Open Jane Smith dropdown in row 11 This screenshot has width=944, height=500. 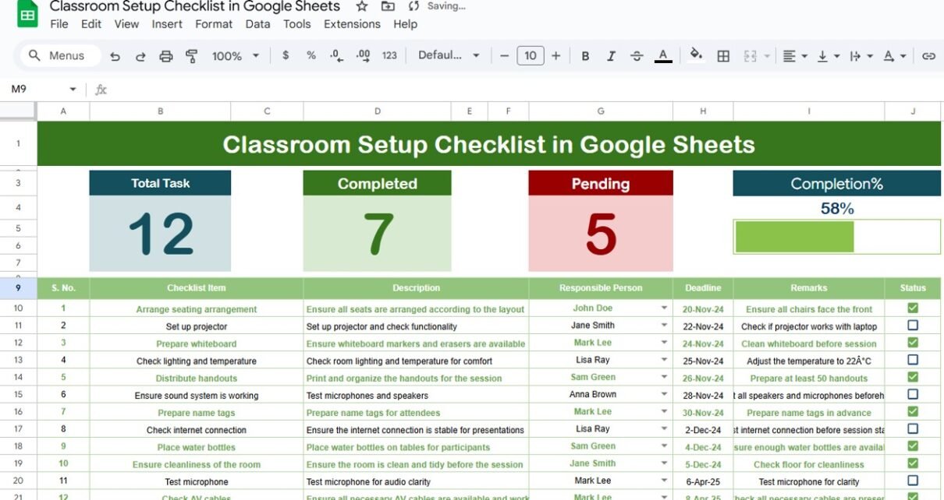[664, 326]
